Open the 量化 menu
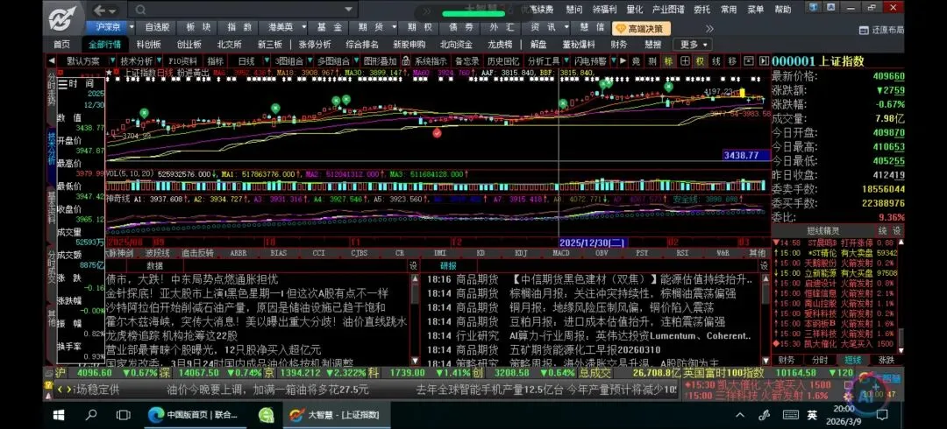 (x=635, y=10)
